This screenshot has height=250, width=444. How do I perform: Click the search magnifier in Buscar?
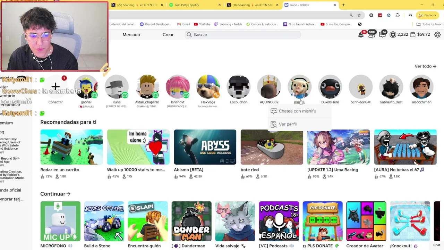coord(189,35)
